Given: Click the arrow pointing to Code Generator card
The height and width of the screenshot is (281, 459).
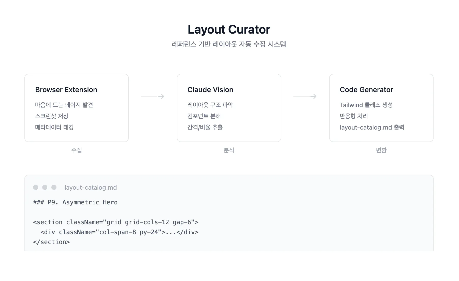Looking at the screenshot, I should [x=305, y=96].
